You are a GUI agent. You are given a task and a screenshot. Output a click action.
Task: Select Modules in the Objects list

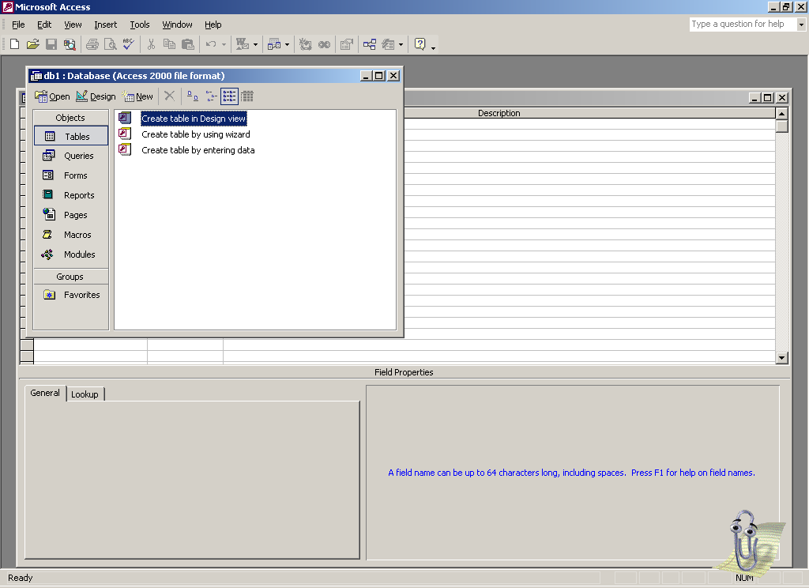coord(70,254)
